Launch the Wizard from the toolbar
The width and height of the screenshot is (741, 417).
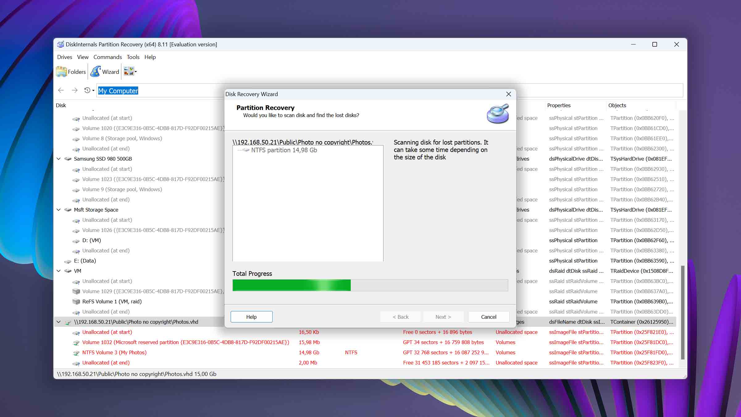coord(105,72)
